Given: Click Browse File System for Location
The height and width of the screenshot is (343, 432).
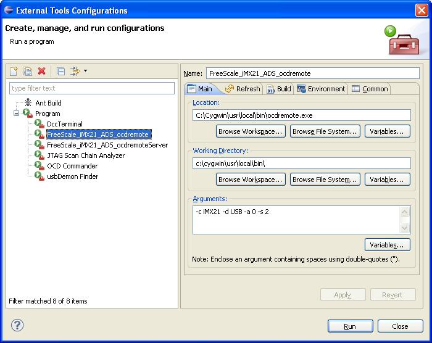Looking at the screenshot, I should pyautogui.click(x=325, y=131).
